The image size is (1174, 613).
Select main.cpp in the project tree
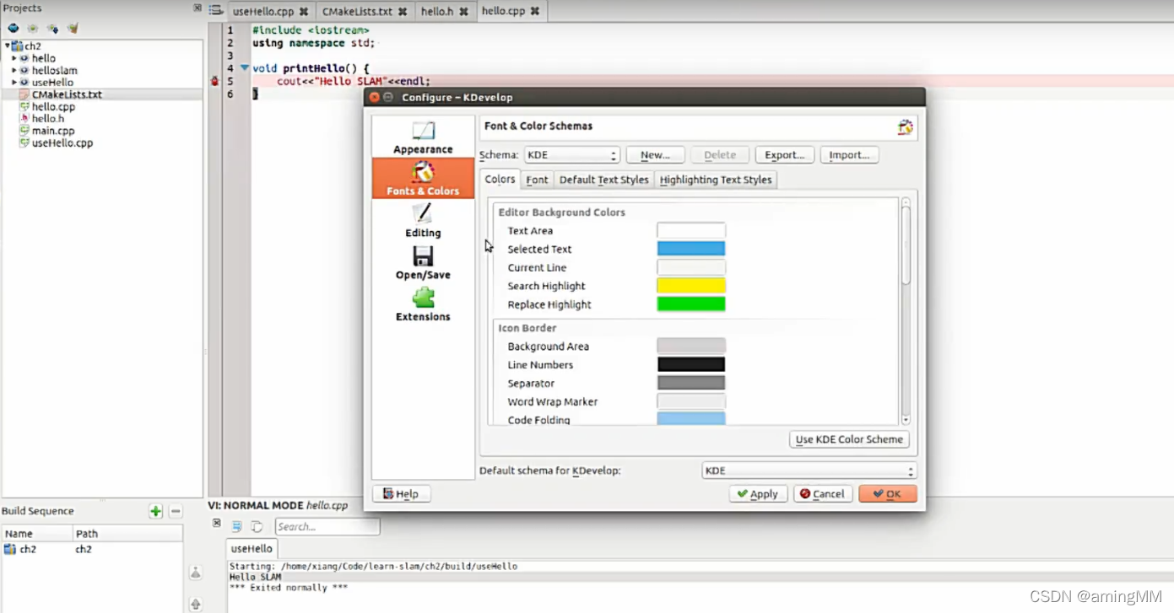53,131
